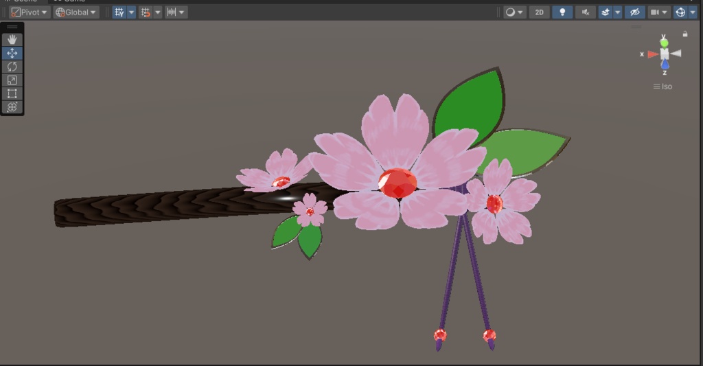Click the orientation gizmo overlay drag handle
703x366 pixels.
(x=636, y=27)
